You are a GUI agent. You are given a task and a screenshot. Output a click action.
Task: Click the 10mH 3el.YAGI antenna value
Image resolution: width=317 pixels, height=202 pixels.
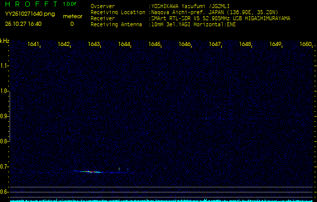pos(194,25)
